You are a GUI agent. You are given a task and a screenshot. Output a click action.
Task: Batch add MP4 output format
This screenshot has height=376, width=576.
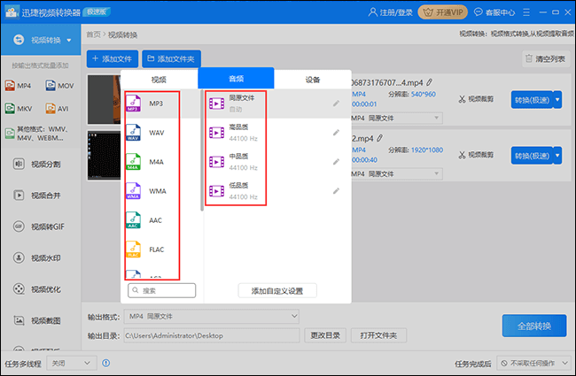(x=18, y=86)
